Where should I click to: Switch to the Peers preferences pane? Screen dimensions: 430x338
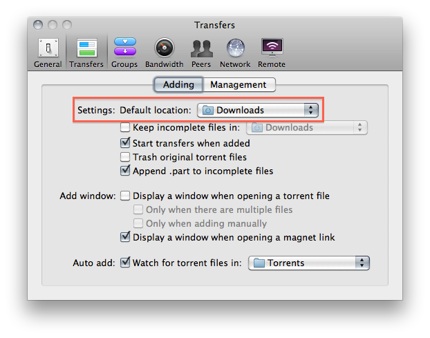pos(201,53)
